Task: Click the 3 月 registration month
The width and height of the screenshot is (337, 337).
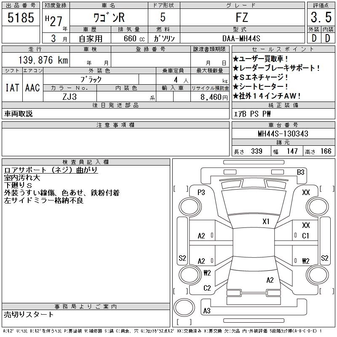Action: pos(59,38)
